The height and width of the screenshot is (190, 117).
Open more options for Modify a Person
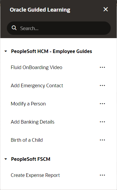(102, 104)
